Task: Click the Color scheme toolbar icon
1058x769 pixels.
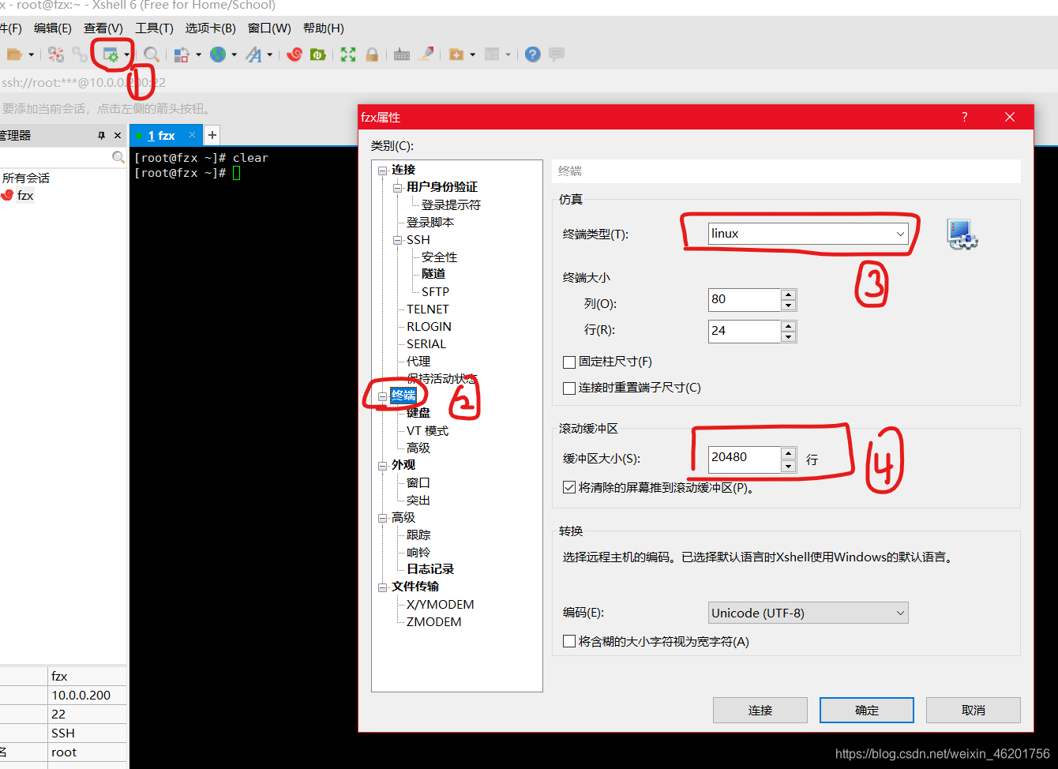Action: pyautogui.click(x=182, y=54)
